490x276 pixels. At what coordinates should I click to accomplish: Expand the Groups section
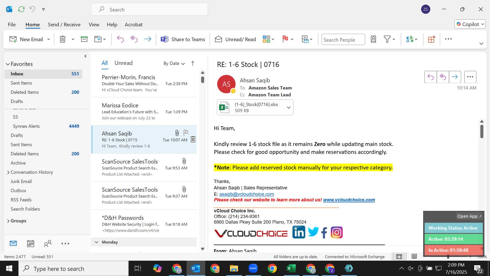8,221
